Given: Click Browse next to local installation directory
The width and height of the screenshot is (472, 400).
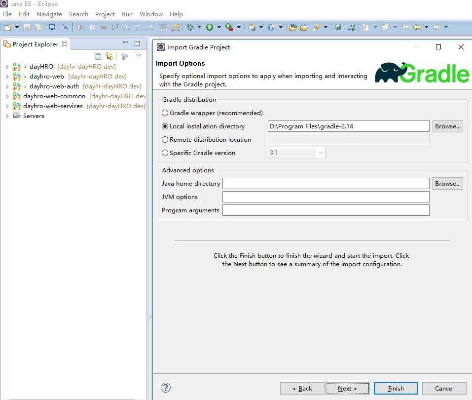Looking at the screenshot, I should tap(448, 126).
